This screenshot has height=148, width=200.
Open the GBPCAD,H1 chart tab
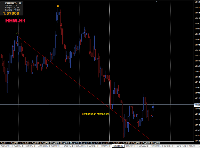pos(169,146)
